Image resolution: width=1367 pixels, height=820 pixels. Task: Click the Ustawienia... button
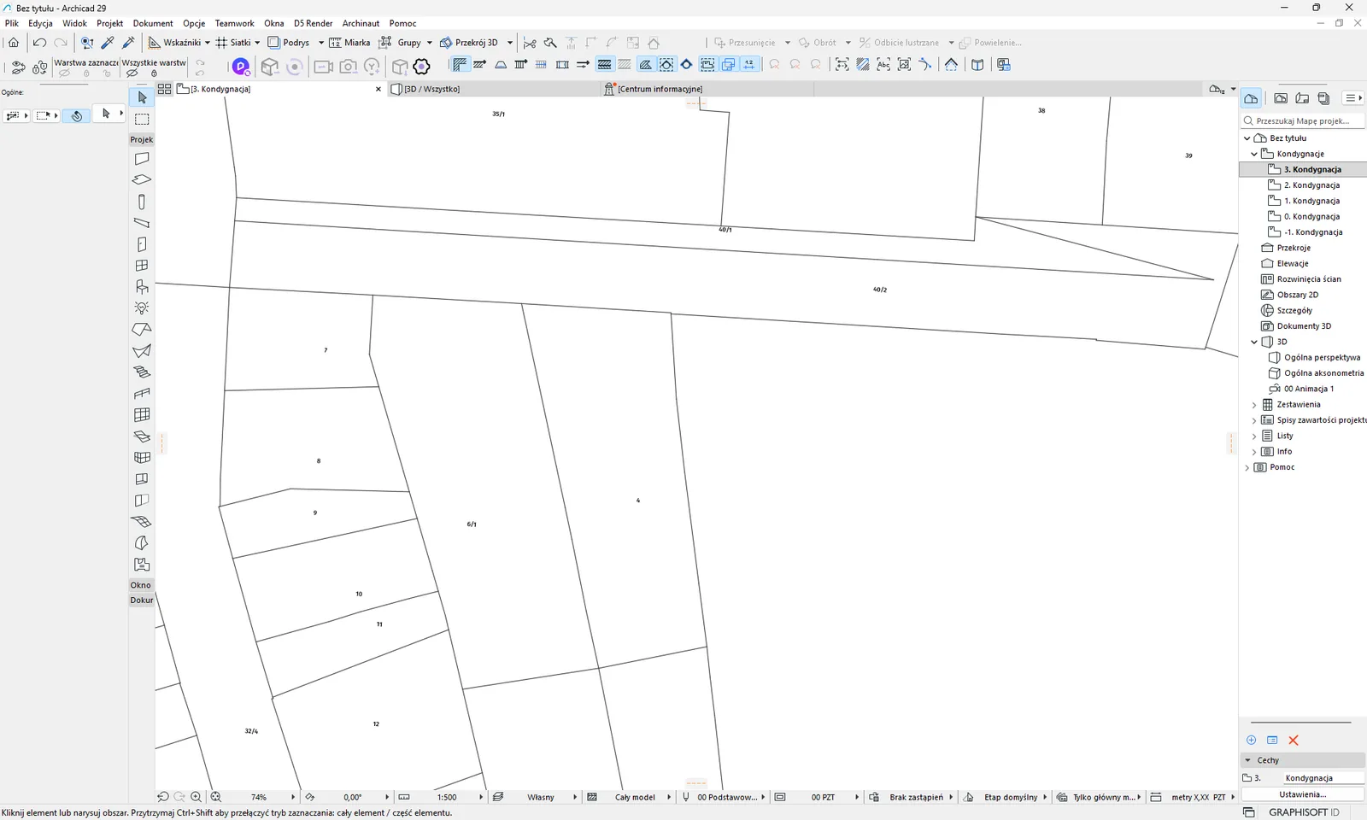tap(1303, 794)
